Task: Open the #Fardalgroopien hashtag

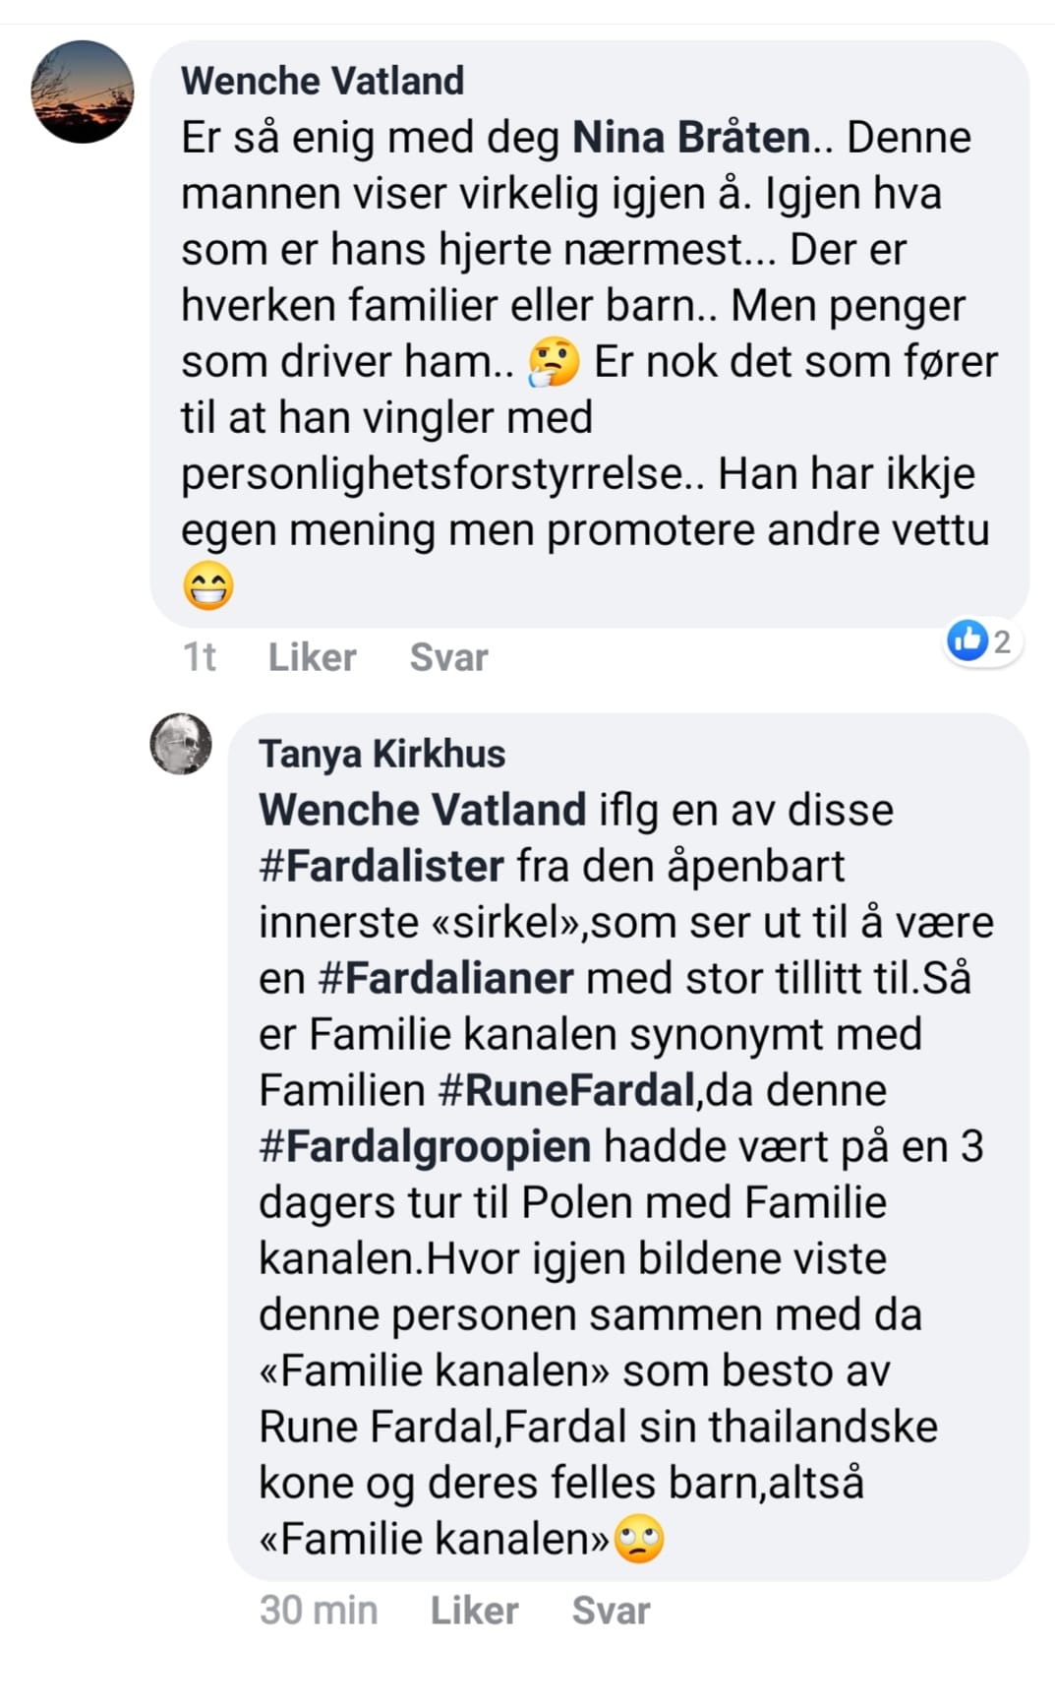Action: [x=425, y=1146]
